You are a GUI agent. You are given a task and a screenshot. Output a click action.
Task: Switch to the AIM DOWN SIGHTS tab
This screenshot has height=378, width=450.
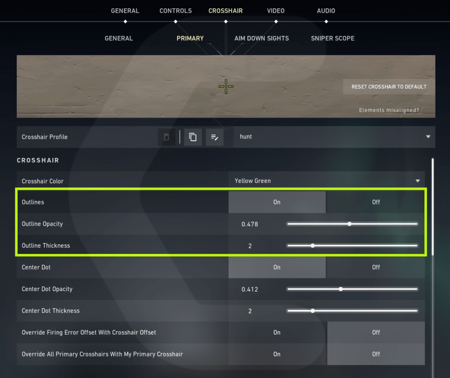click(x=261, y=38)
